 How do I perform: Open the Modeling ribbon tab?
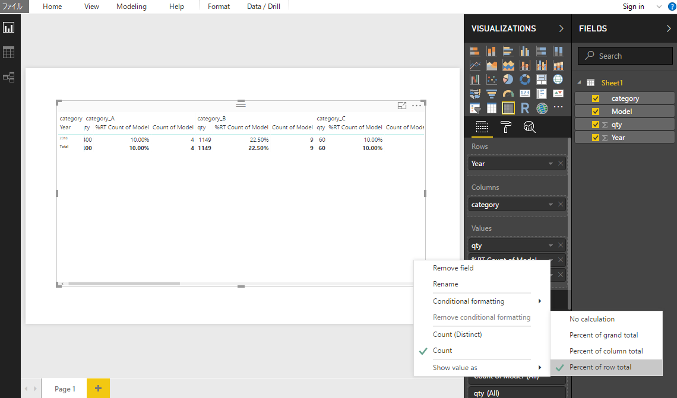pos(131,7)
